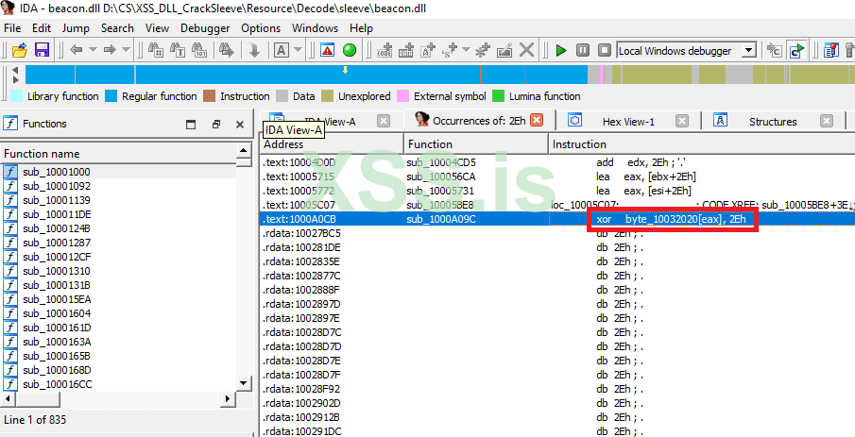Click the Open file folder icon

(x=19, y=51)
